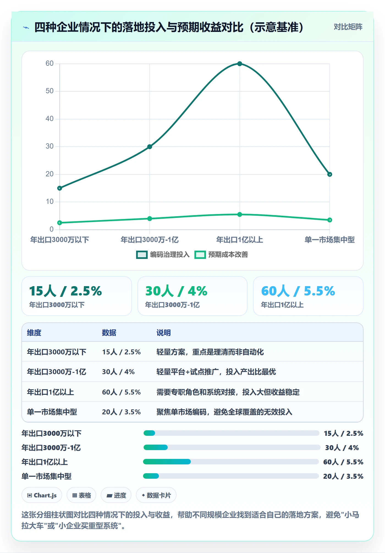385x553 pixels.
Task: Select the 数据卡片 chip
Action: [156, 495]
